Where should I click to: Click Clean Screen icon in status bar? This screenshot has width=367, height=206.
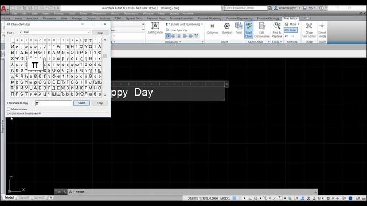click(x=358, y=199)
